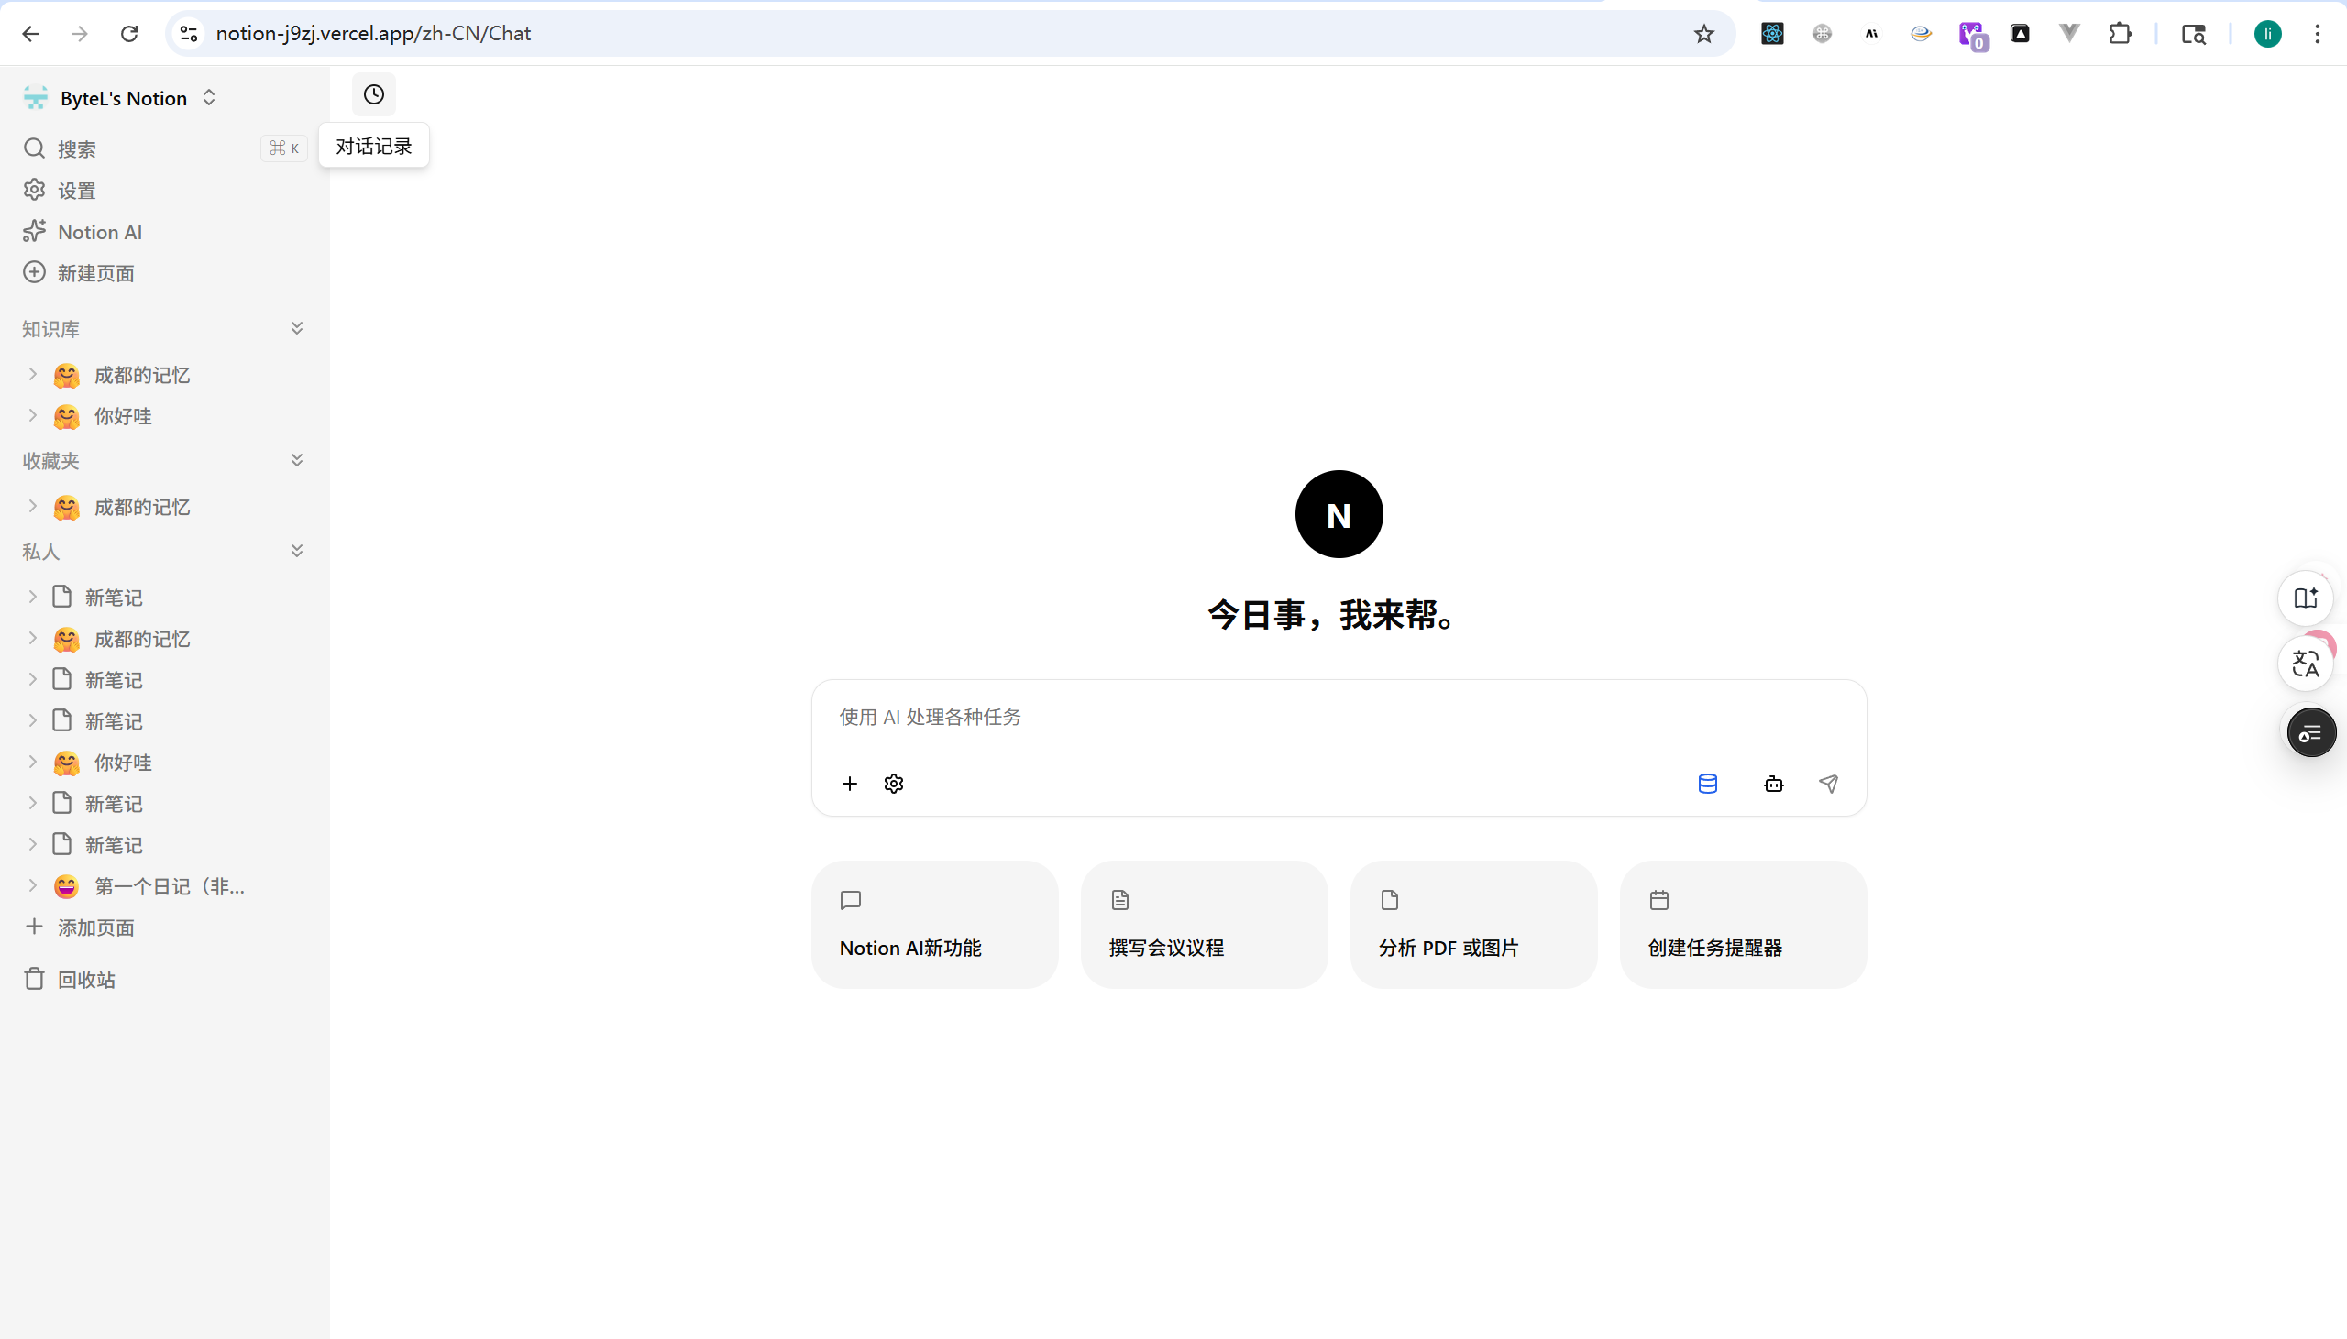Click the plus attachment icon in input box
This screenshot has width=2347, height=1339.
[x=848, y=783]
